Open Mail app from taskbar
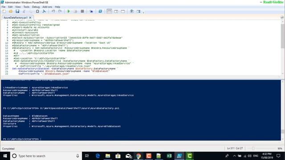This screenshot has height=160, width=285. pos(128,156)
